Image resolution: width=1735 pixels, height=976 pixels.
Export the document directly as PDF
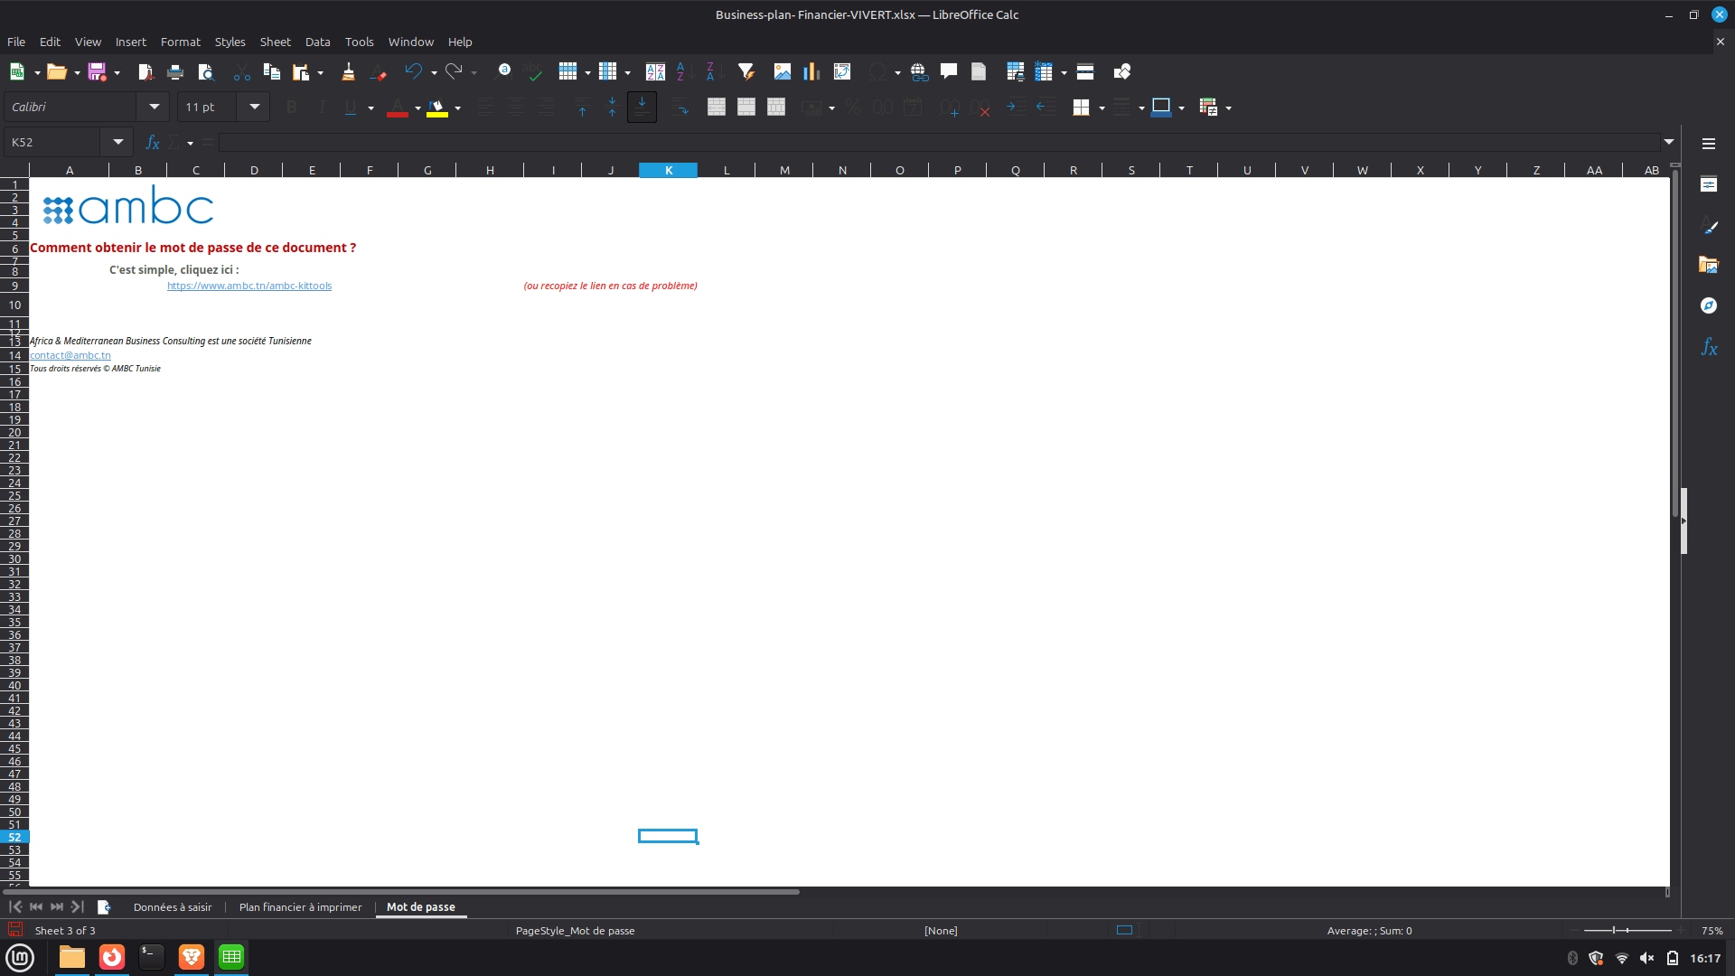(145, 71)
